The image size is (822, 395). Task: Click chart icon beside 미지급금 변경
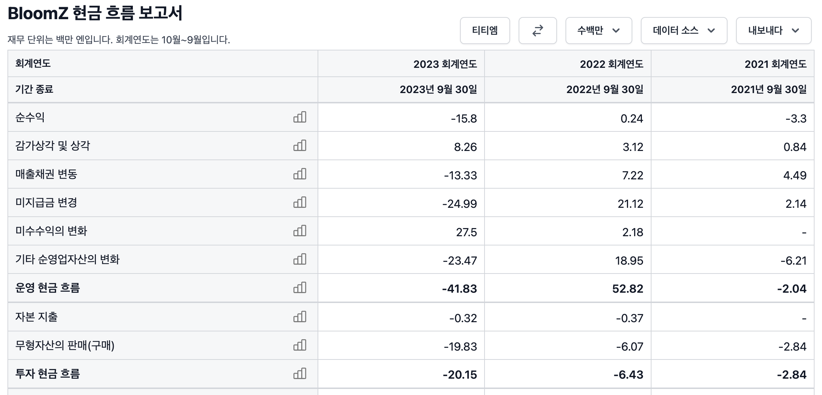click(x=300, y=202)
